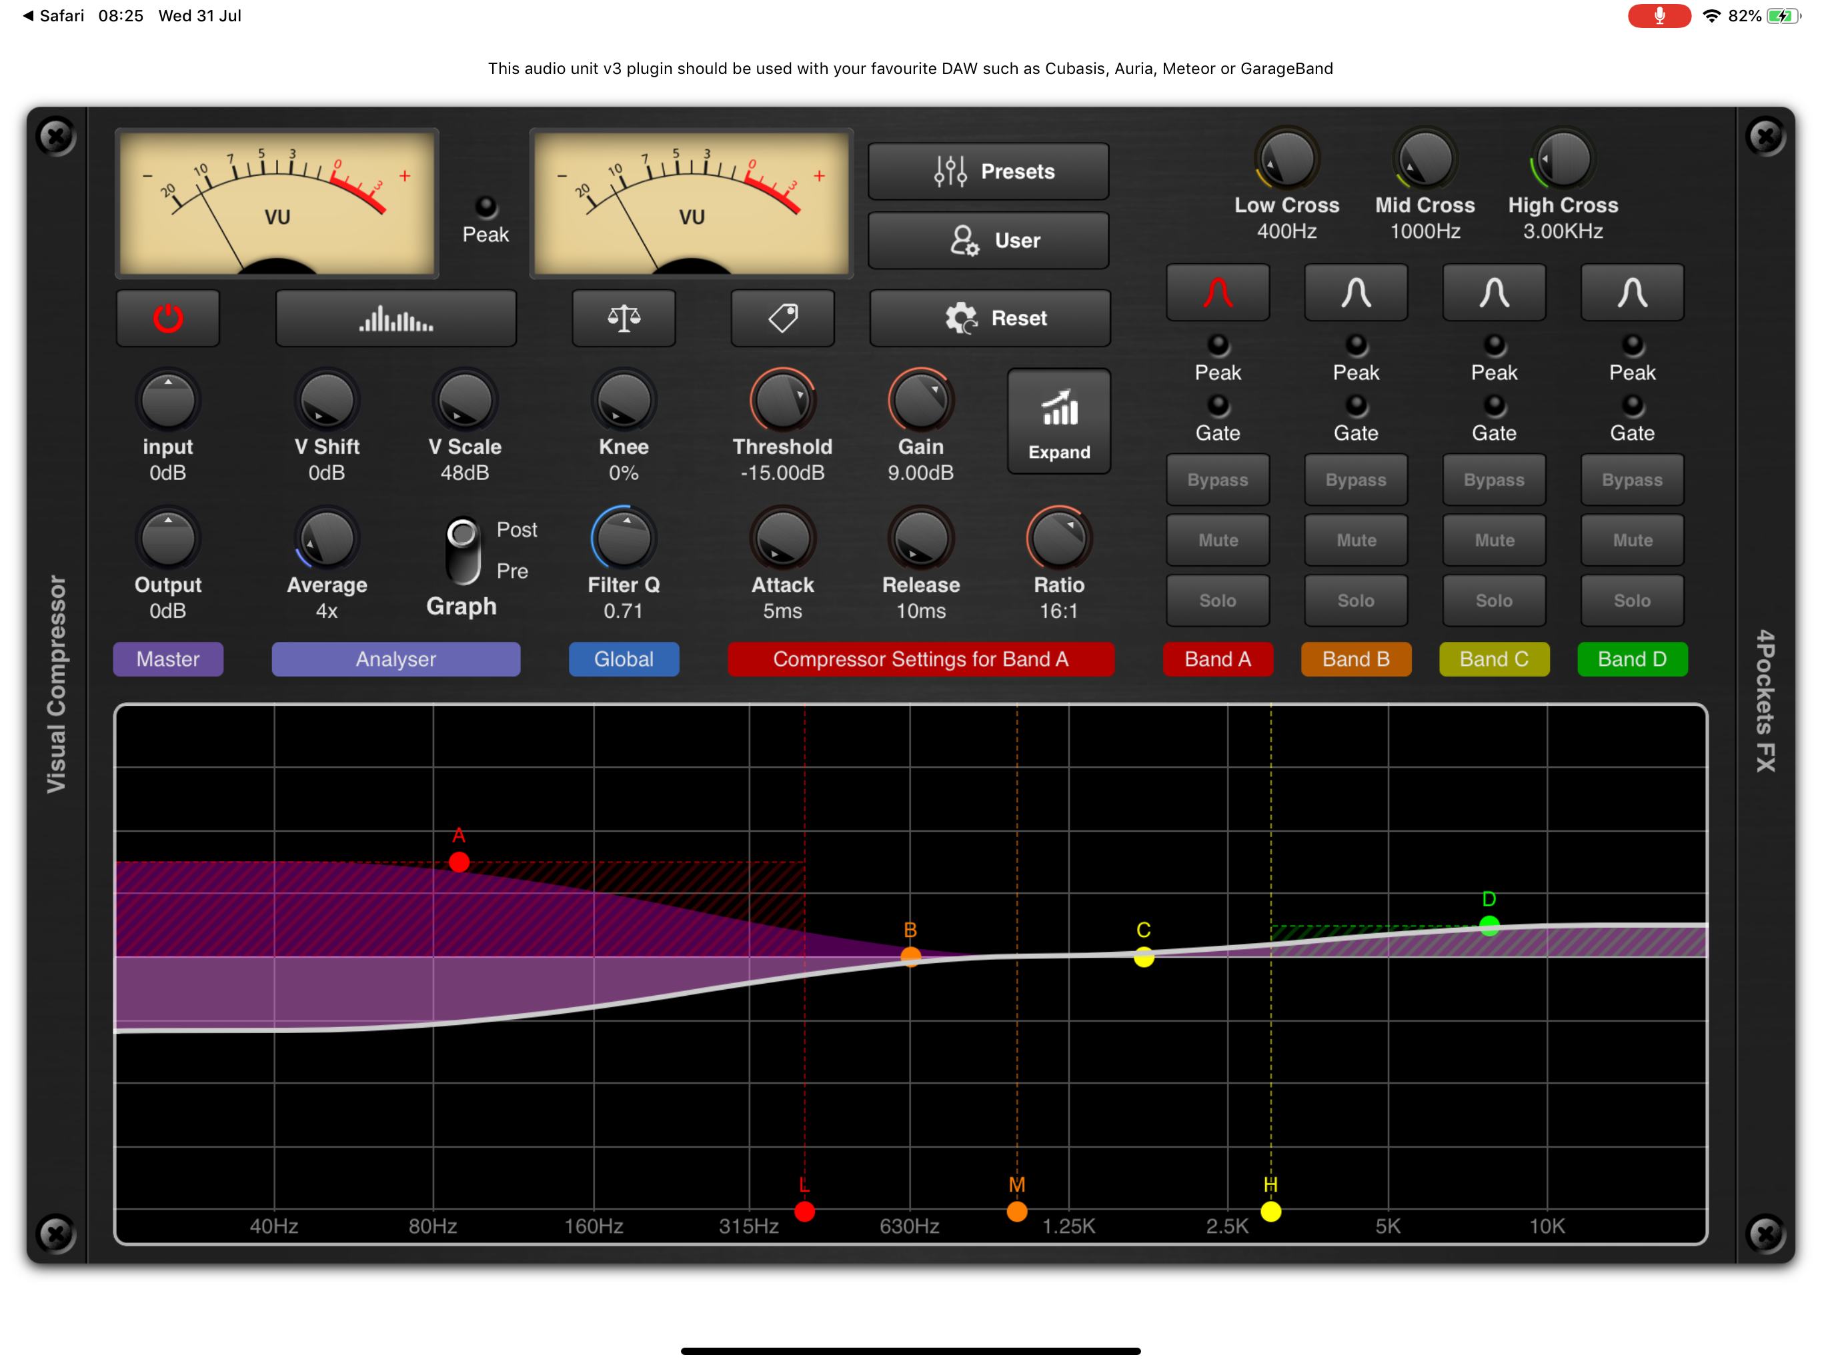Flip the Post/Pre Graph toggle switch

click(463, 550)
